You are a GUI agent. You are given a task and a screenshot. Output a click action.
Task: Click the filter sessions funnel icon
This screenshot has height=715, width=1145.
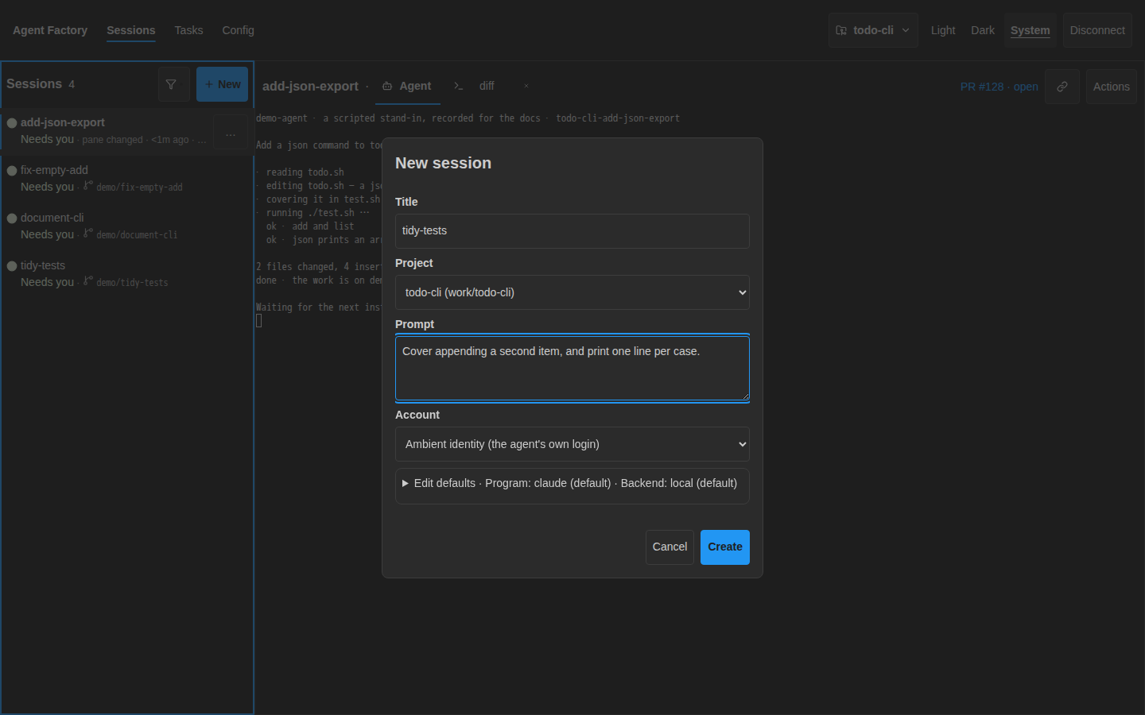(171, 84)
